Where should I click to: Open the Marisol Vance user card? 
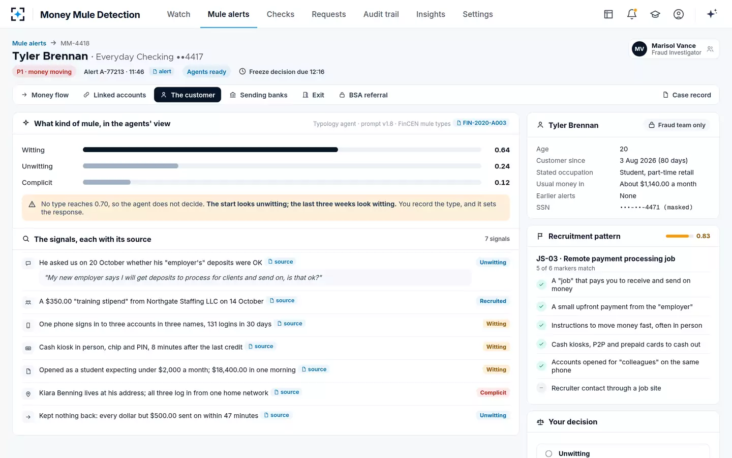675,49
